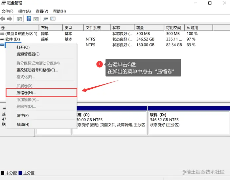Click the 82.34 GB free space cell

pos(174,45)
